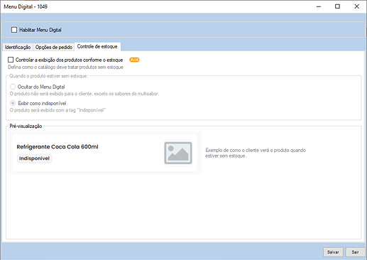Viewport: 367px width, 260px height.
Task: Click the product image placeholder icon
Action: click(178, 153)
